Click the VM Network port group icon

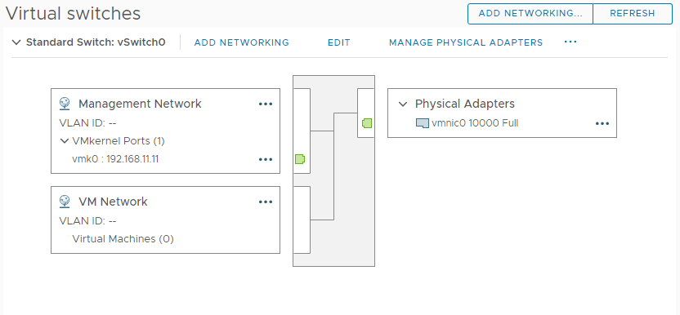65,202
